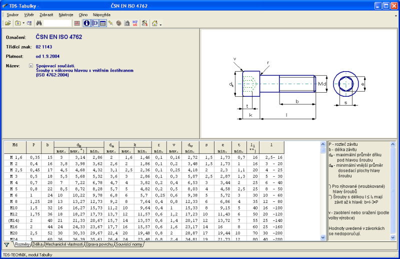400x259 pixels.
Task: Click table scrollbar up arrow
Action: [322, 144]
